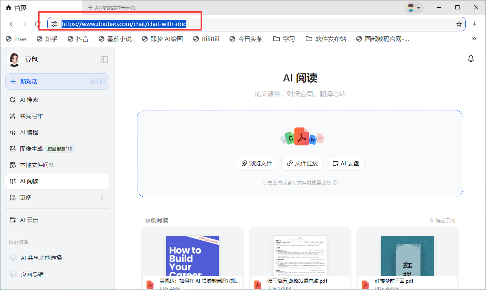Viewport: 486px width, 290px height.
Task: Open the 即梦 AI绘画 bookmark
Action: [x=162, y=39]
